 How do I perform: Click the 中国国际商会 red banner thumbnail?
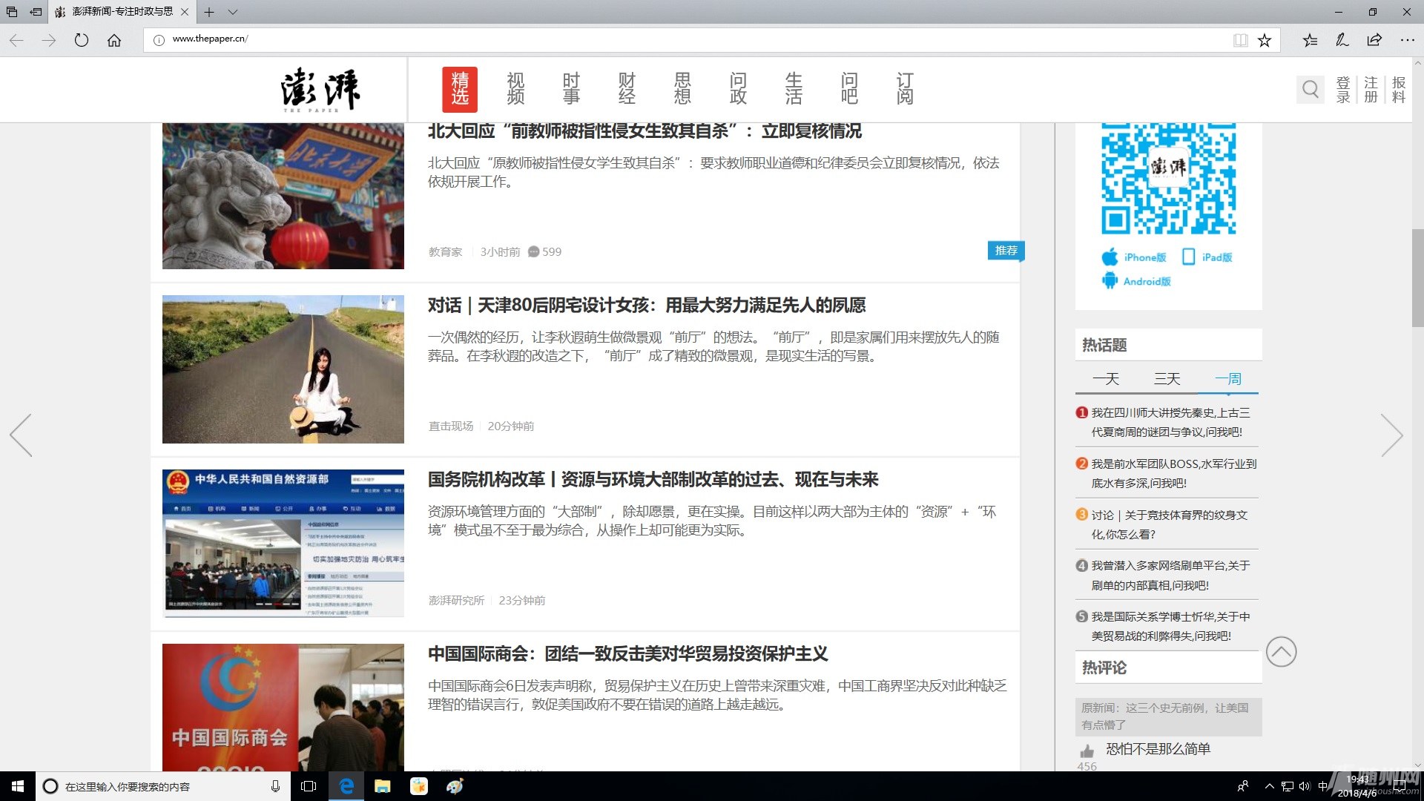click(x=283, y=708)
